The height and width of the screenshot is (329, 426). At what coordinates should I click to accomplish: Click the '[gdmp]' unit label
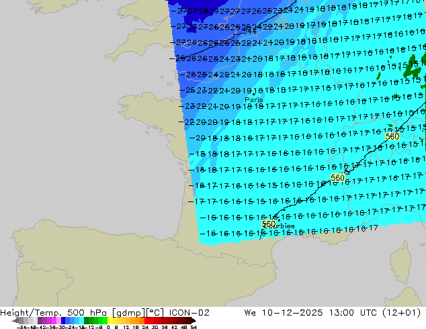[x=129, y=313]
